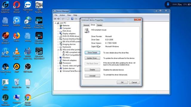Select CyberLink WaveEditor 2 desktop icon
Viewport: 191px width, 107px height.
(x=39, y=53)
